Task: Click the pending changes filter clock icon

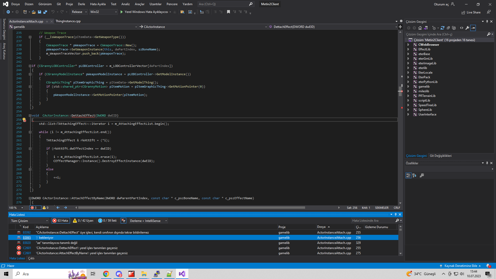Action: pos(434,28)
